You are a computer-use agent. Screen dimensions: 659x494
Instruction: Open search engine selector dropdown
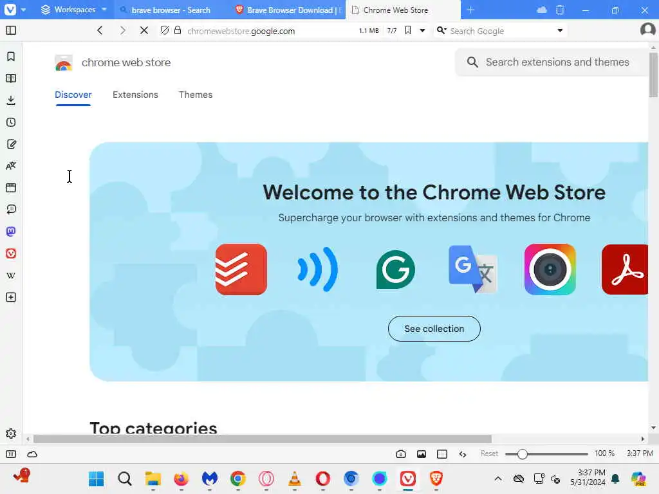coord(441,30)
